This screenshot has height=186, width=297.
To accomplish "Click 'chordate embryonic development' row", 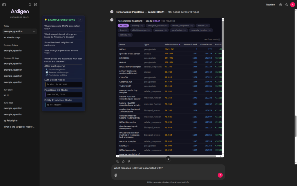I will pyautogui.click(x=170, y=128).
